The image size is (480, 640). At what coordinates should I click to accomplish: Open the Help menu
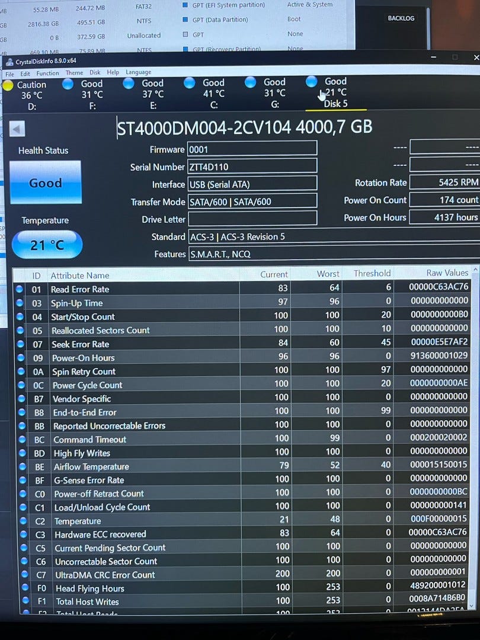pos(113,72)
